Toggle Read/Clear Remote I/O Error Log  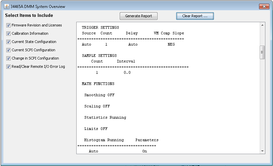coord(8,67)
